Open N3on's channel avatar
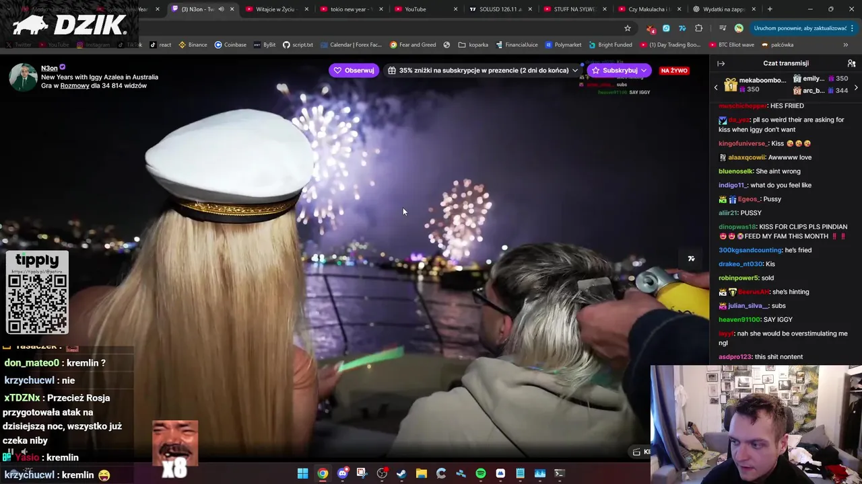This screenshot has width=862, height=484. [23, 77]
